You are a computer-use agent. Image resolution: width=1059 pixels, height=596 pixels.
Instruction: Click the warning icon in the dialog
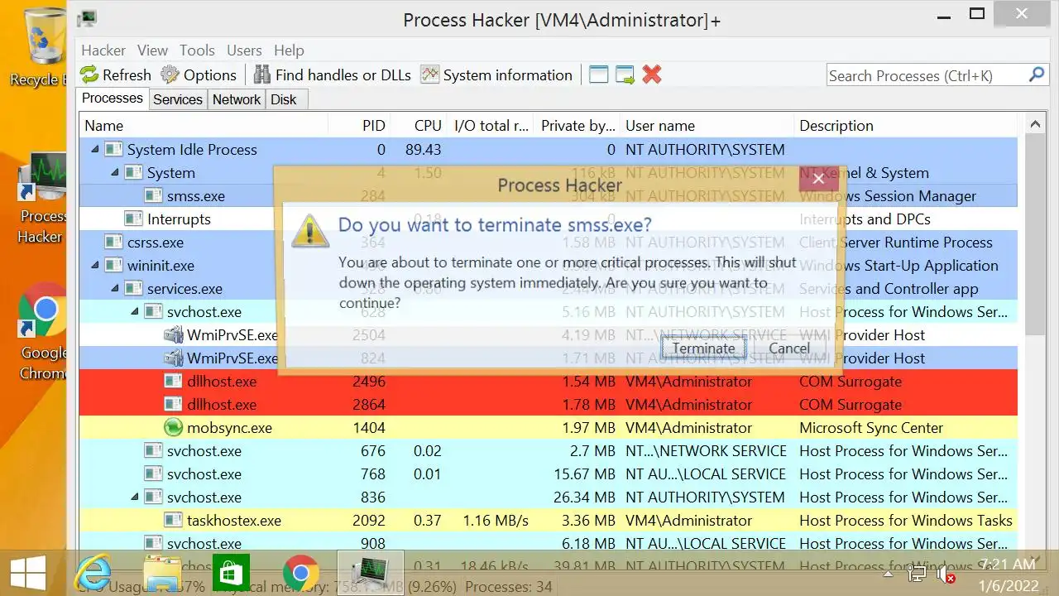(x=310, y=231)
